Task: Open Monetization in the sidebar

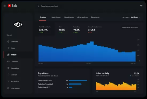Action: click(x=13, y=81)
